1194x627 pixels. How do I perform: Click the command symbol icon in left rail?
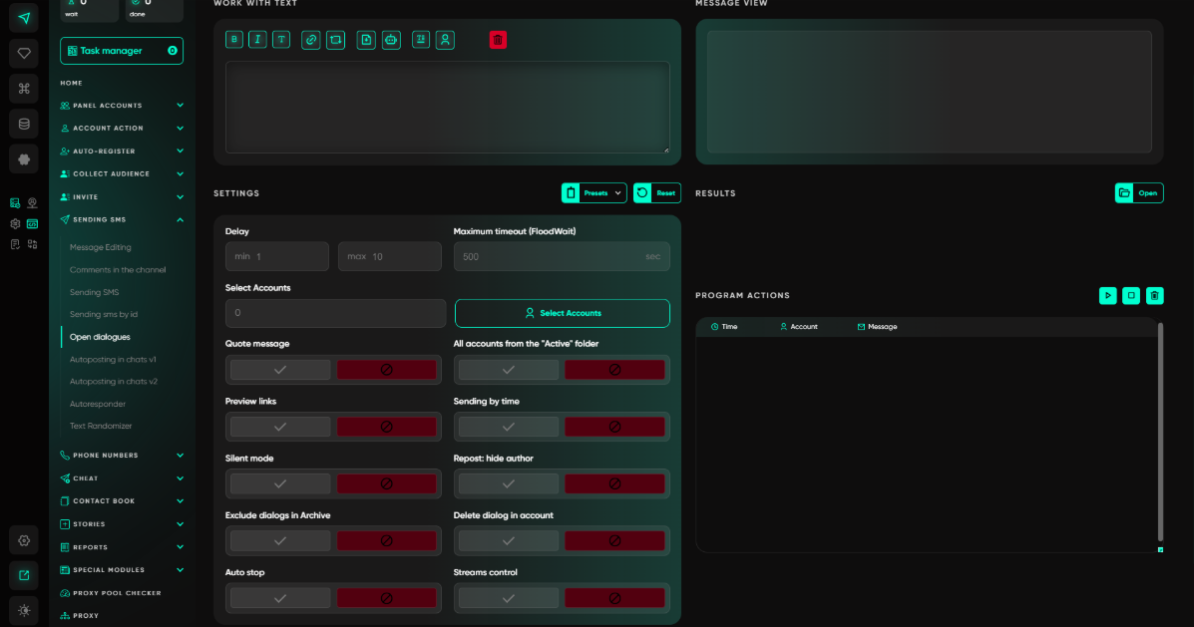tap(24, 89)
